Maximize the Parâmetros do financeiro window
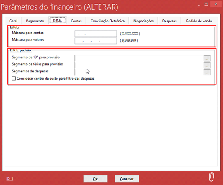The height and width of the screenshot is (185, 223). [206, 4]
